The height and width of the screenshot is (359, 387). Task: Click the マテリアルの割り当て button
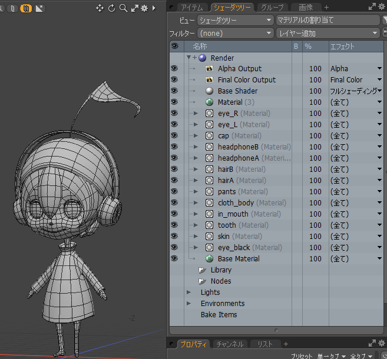[328, 20]
